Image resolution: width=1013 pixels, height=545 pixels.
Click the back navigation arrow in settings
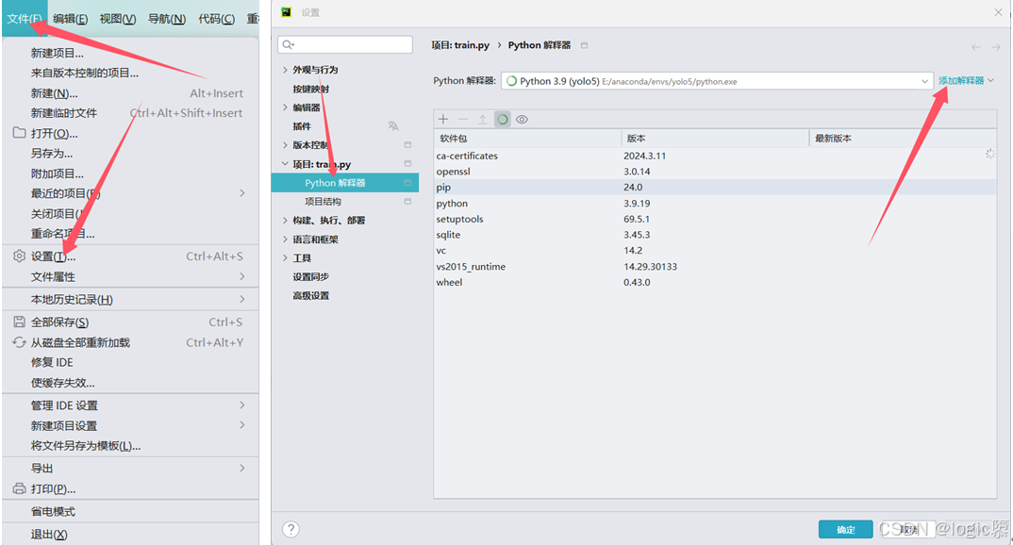point(975,46)
